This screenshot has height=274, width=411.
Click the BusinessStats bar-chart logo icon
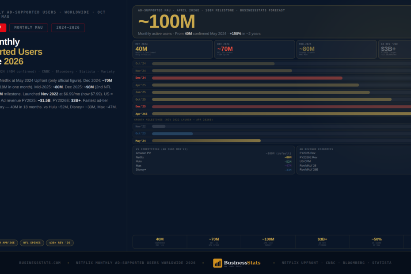(217, 263)
